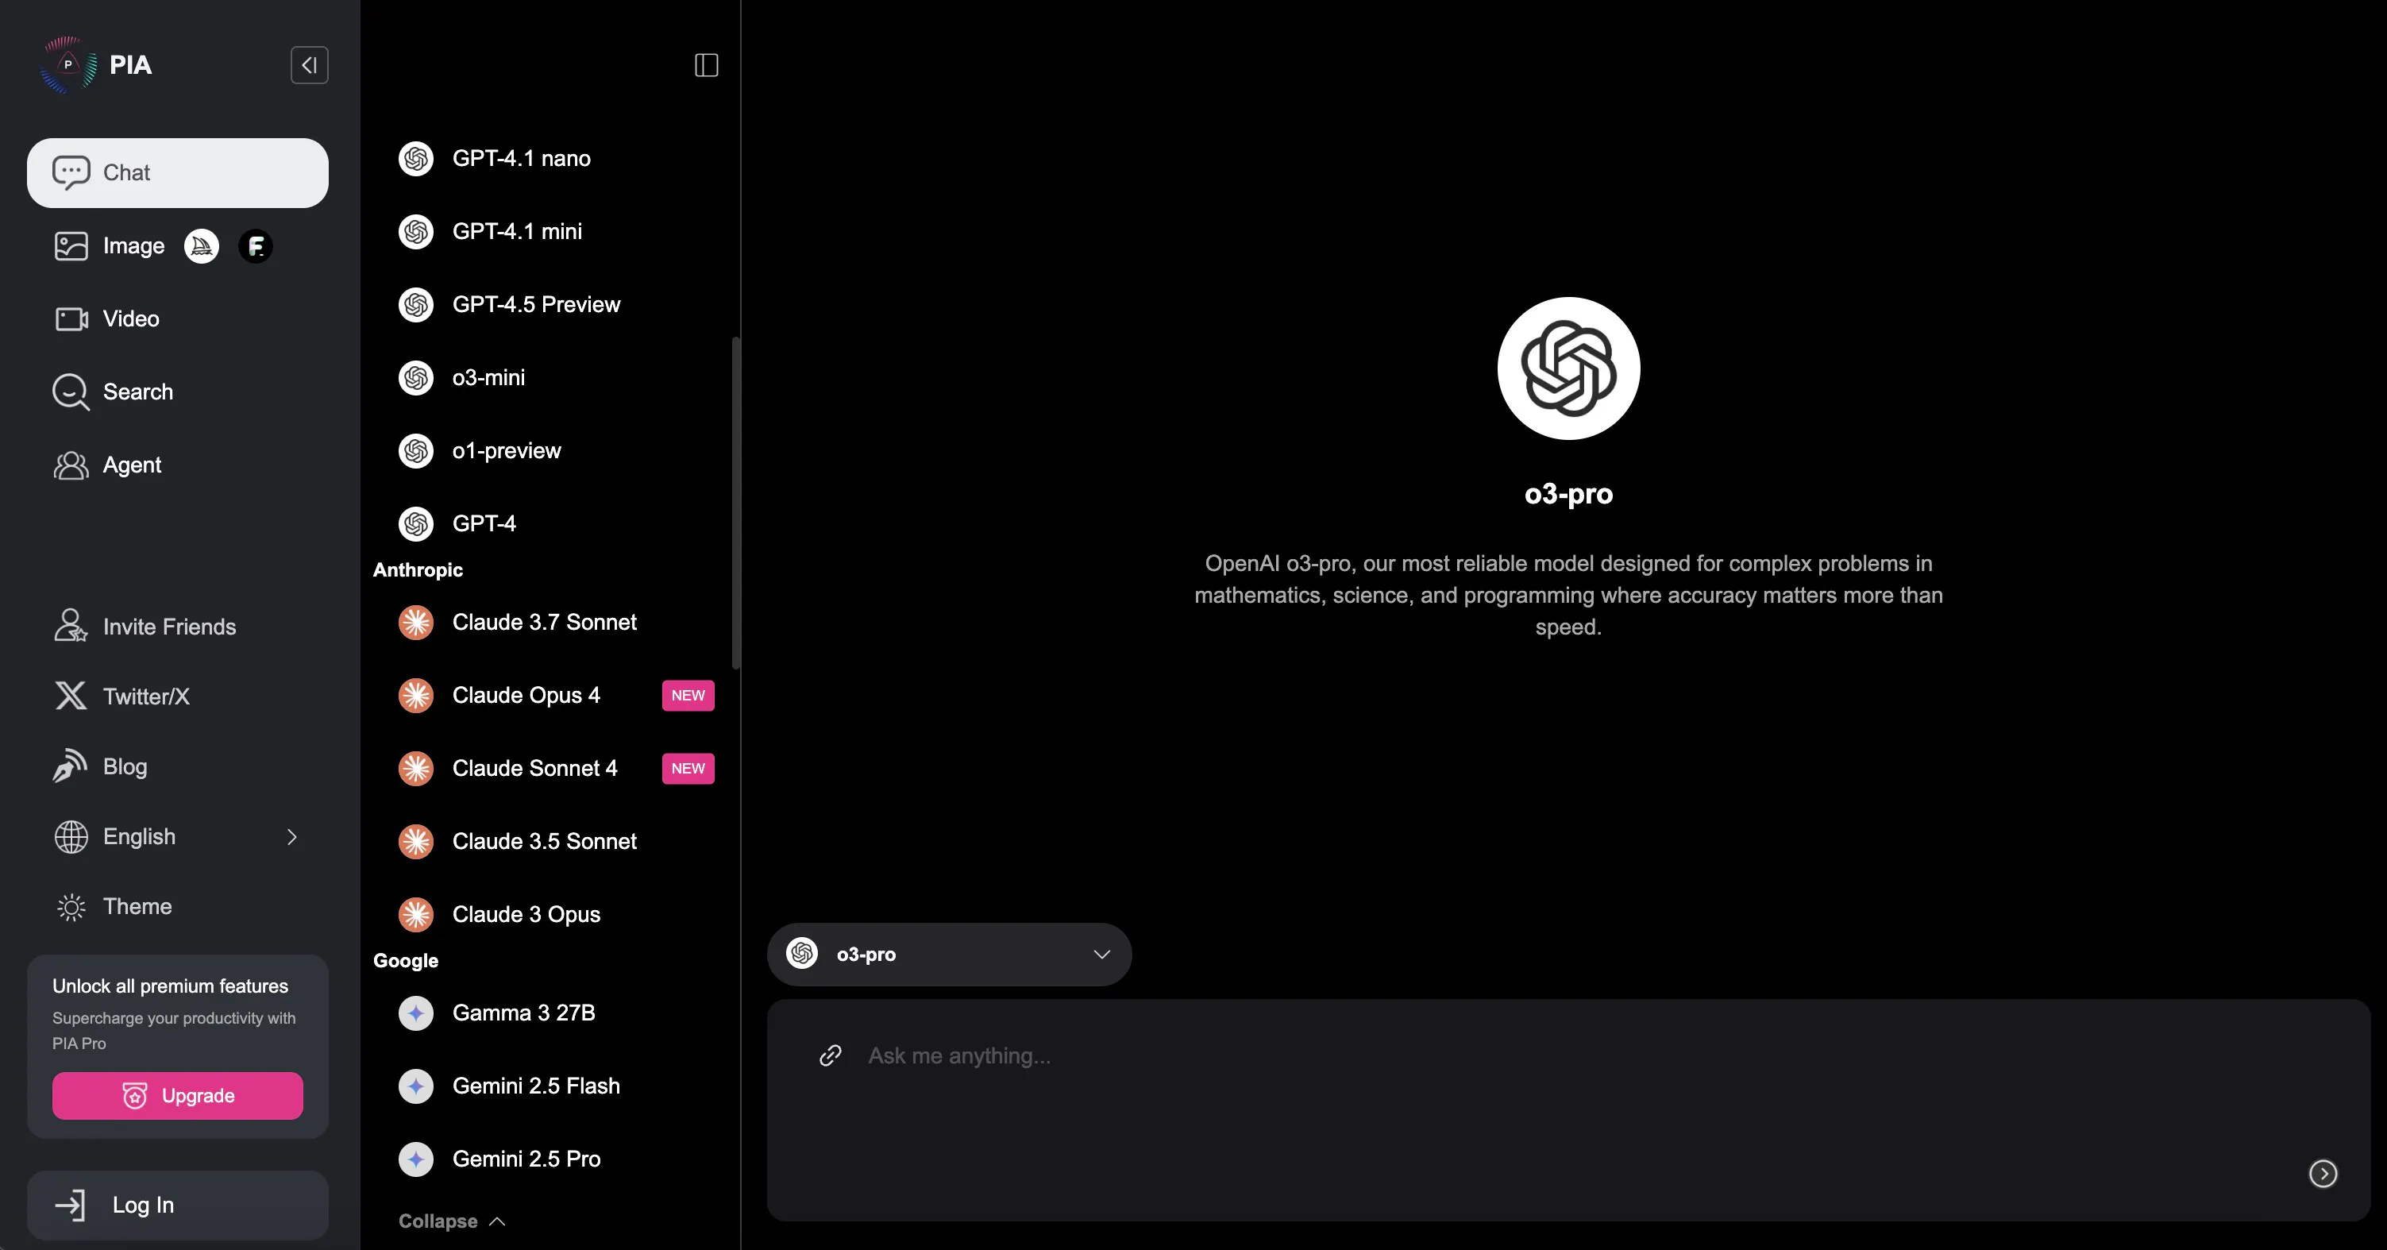Click the Twitter/X logo icon

71,696
